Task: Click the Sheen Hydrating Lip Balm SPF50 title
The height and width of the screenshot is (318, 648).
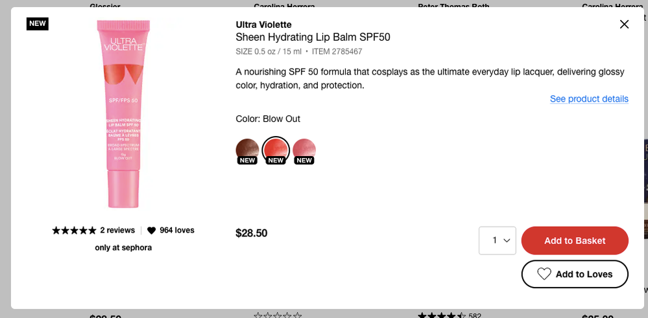Action: pos(313,37)
